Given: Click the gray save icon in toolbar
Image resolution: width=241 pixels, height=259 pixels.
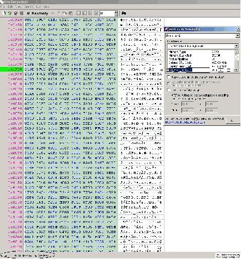Looking at the screenshot, I should tap(22, 13).
